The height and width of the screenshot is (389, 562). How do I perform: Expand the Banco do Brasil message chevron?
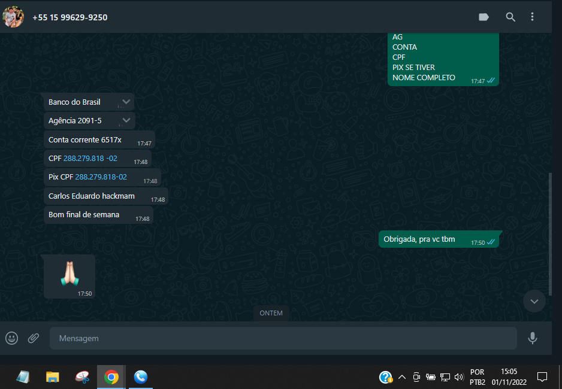point(126,102)
